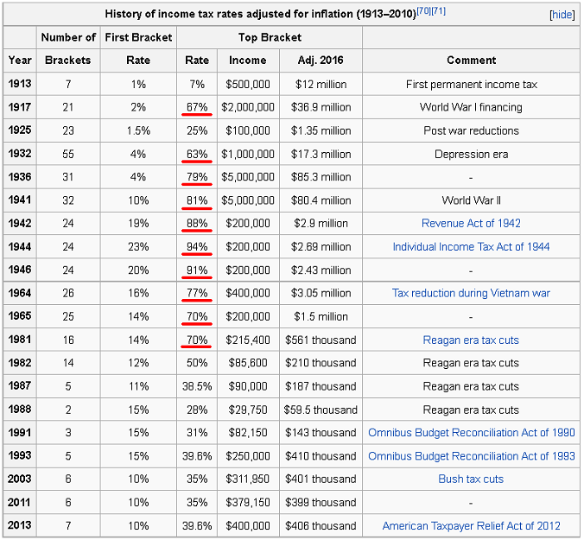
Task: Click the $36.9 million cell
Action: click(x=321, y=107)
